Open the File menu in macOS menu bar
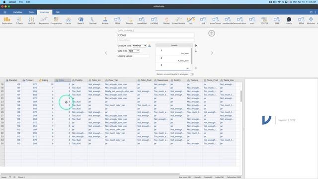This screenshot has height=179, width=318. [21, 2]
